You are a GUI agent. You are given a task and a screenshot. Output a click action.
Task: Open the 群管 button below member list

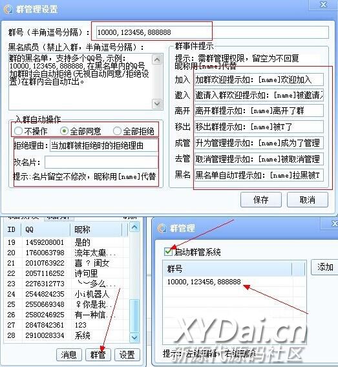tap(98, 355)
